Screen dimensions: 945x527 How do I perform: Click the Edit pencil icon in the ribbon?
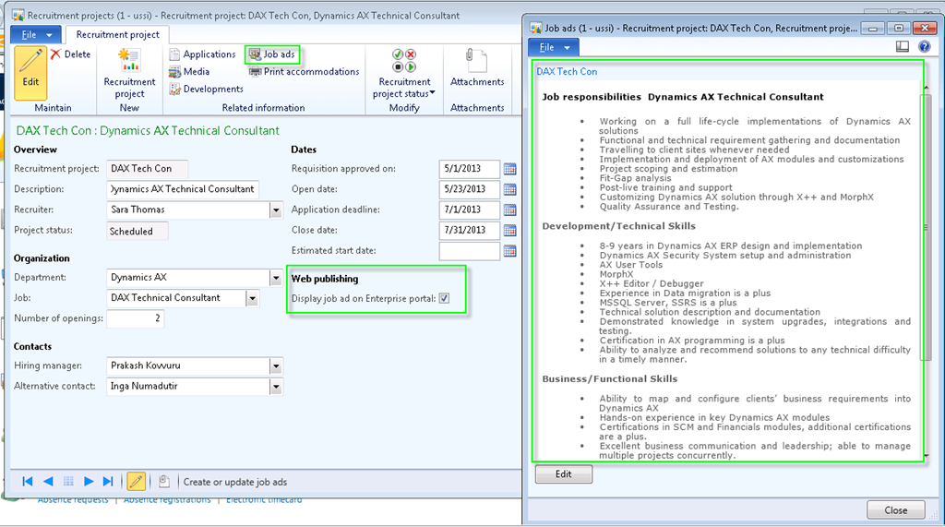31,66
